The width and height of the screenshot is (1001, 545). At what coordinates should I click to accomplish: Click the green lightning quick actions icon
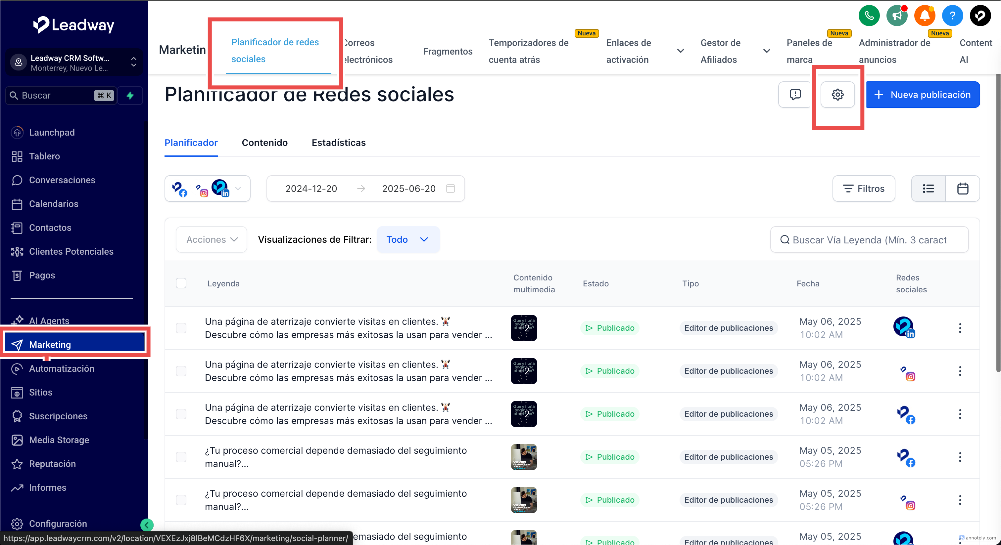pyautogui.click(x=130, y=96)
